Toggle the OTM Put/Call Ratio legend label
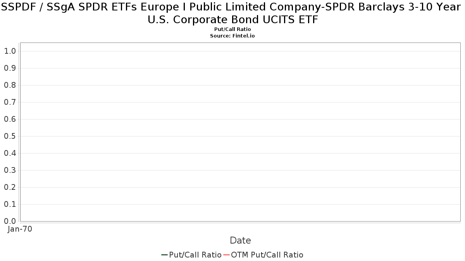Image resolution: width=465 pixels, height=261 pixels. click(x=267, y=255)
